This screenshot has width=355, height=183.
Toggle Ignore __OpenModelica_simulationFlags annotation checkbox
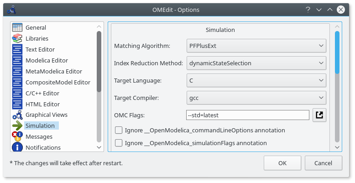pos(119,143)
